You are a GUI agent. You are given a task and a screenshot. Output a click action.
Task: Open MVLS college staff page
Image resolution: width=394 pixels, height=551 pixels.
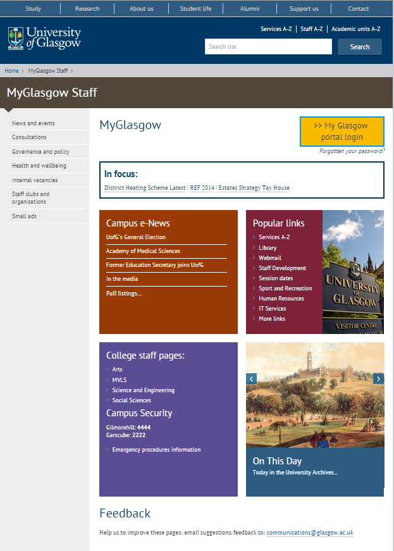click(120, 380)
